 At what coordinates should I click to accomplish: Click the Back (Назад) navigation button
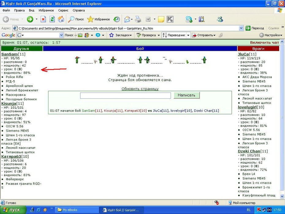pos(11,19)
